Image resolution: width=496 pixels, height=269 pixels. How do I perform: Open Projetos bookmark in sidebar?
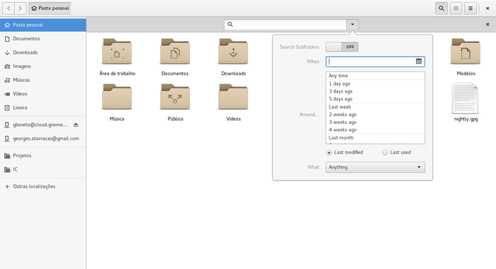(43, 156)
